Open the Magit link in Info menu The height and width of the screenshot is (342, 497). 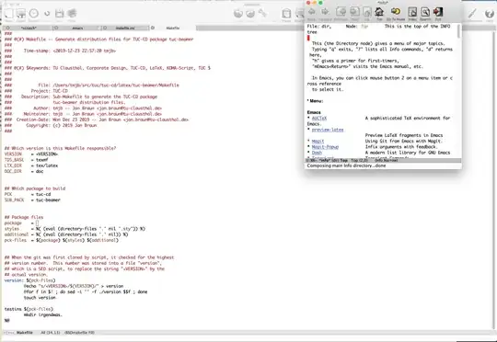(318, 142)
